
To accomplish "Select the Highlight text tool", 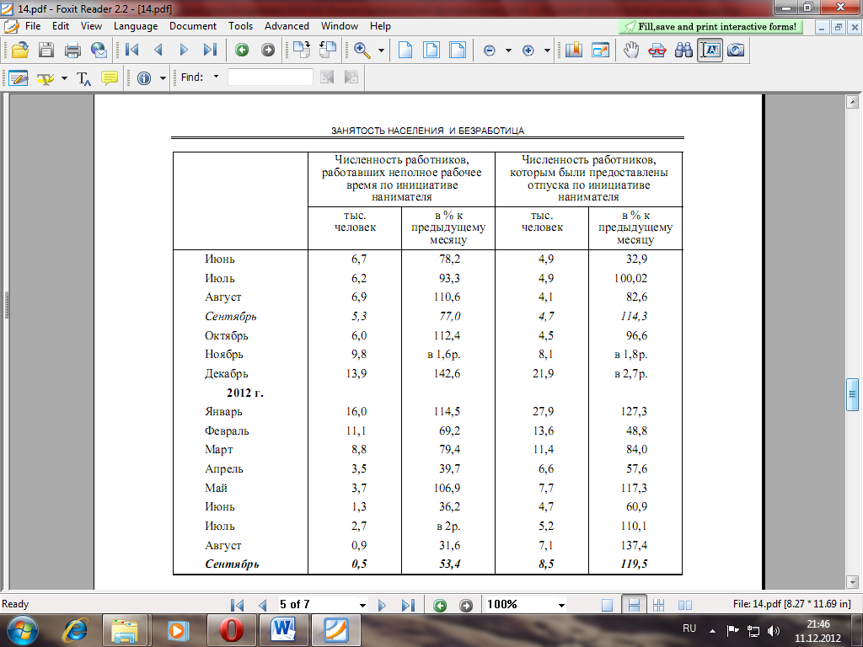I will (46, 78).
